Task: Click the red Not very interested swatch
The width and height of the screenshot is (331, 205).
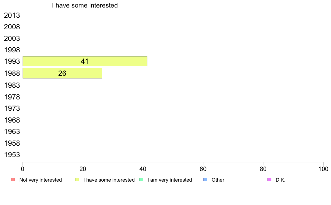Action: coord(13,180)
